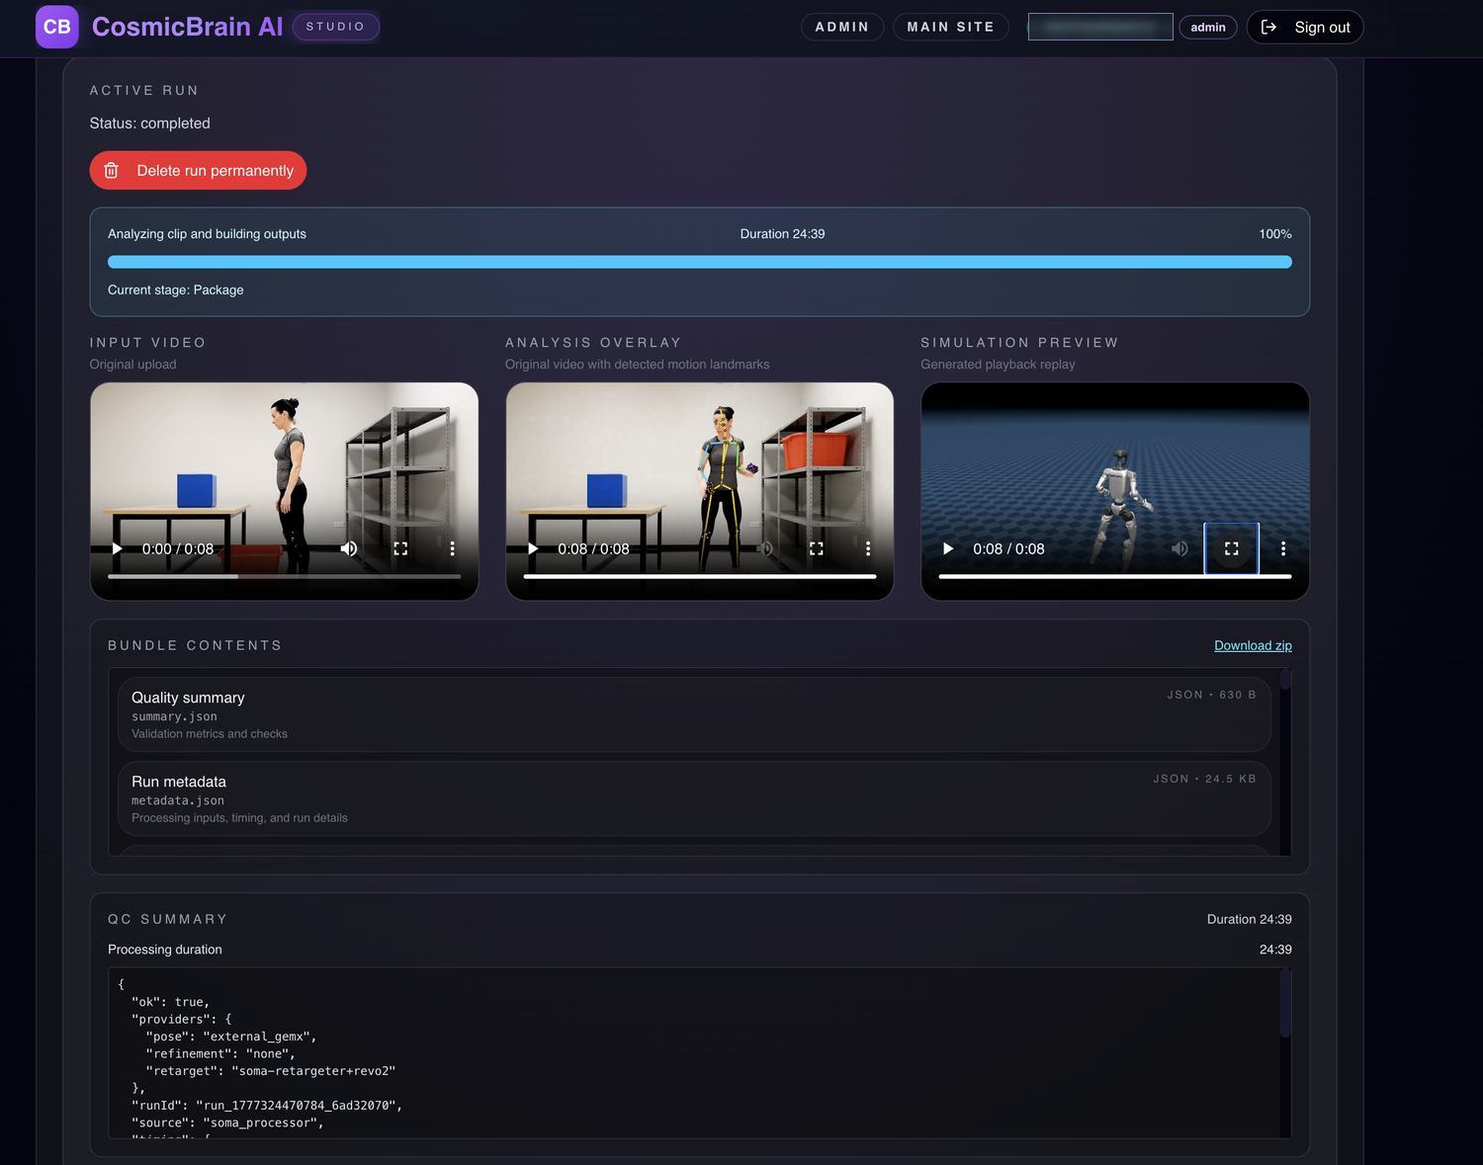This screenshot has width=1483, height=1165.
Task: Delete run permanently
Action: tap(198, 170)
